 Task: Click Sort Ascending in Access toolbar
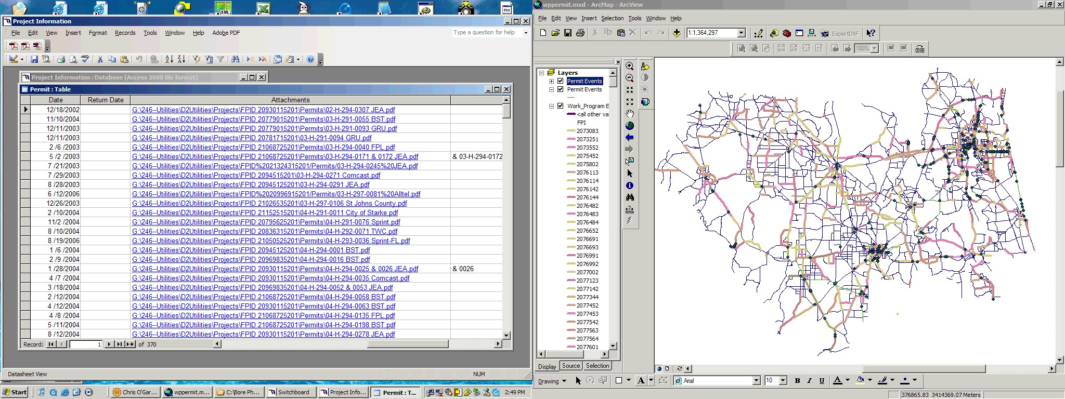click(169, 59)
